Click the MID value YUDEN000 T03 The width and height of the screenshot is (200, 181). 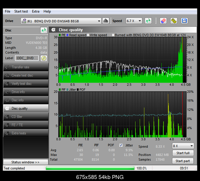[36, 43]
